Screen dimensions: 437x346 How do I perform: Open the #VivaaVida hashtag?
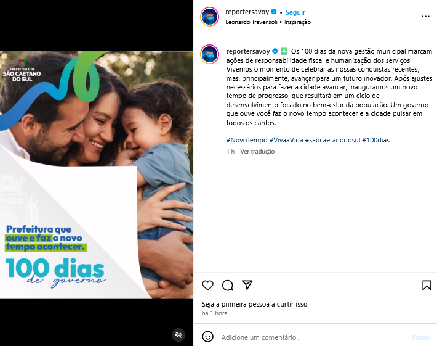pyautogui.click(x=286, y=140)
